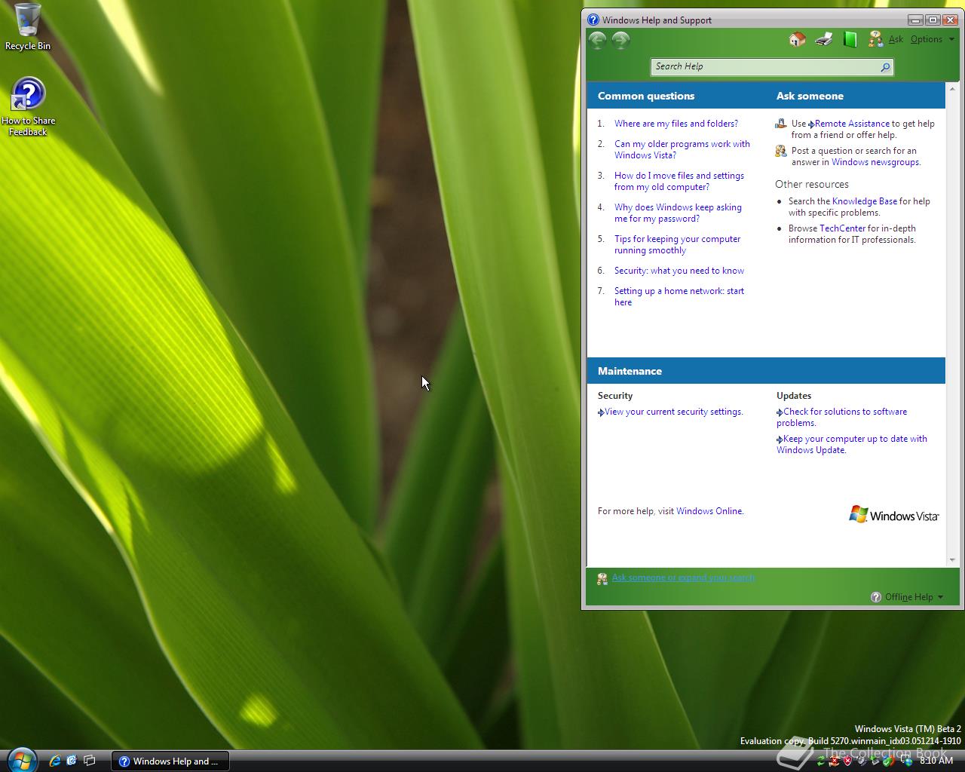The image size is (965, 772).
Task: Open 'Can my older programs work with Windows Vista?'
Action: 682,149
